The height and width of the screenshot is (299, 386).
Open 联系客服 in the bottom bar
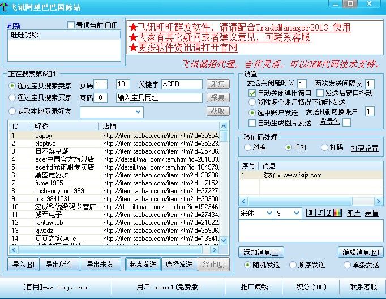click(363, 287)
